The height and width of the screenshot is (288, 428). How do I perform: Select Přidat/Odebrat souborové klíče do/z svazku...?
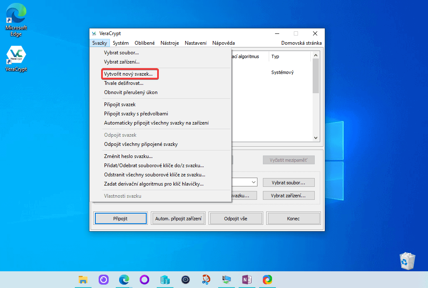tap(160, 166)
